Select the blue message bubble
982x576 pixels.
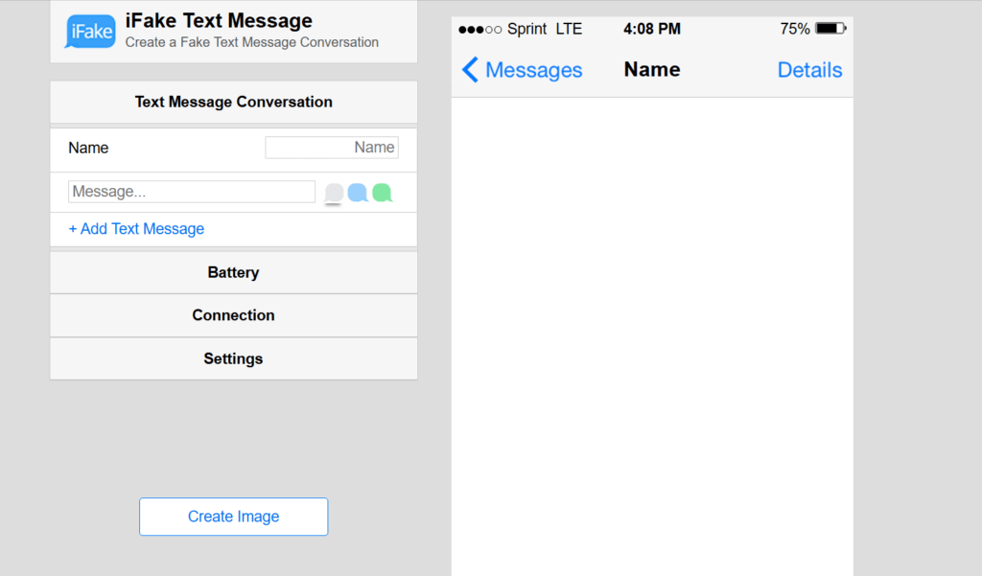click(x=358, y=193)
